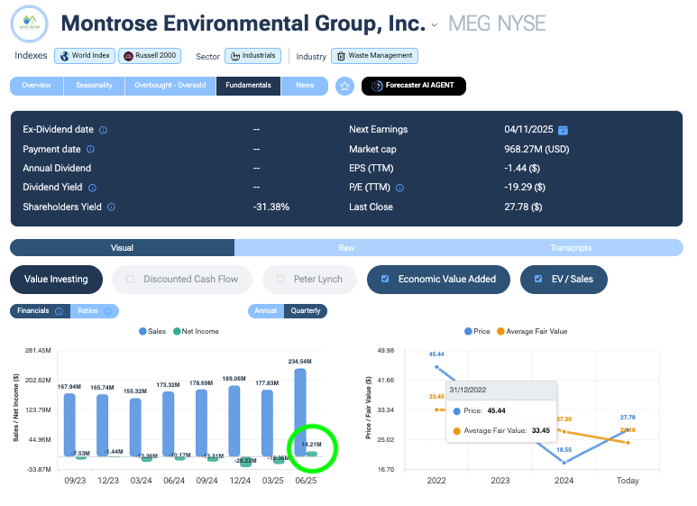Click the Shareholders Yield value -31.38%
The image size is (697, 506).
271,207
